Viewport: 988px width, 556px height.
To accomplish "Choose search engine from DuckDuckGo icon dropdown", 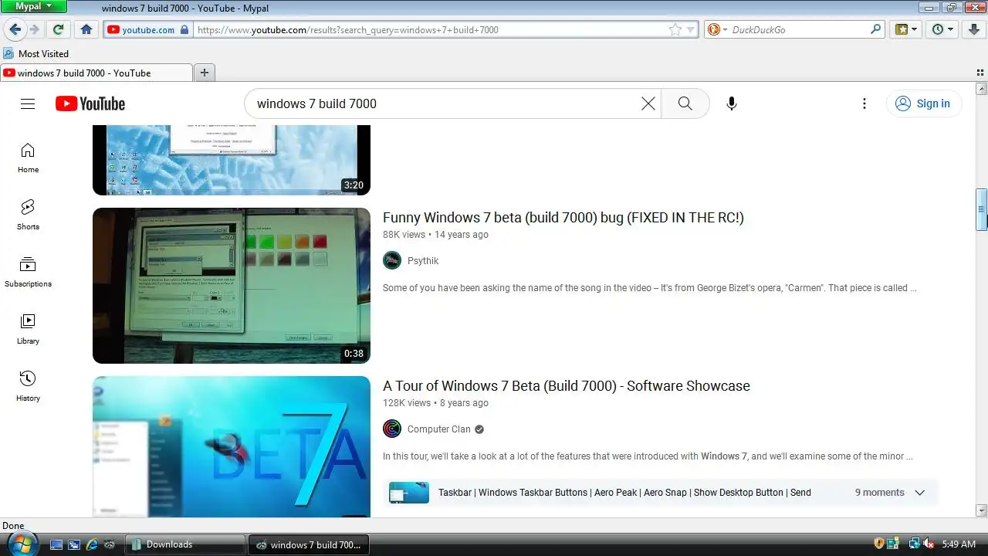I will point(717,29).
